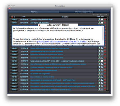Mark SN2502 article as read
This screenshot has width=120, height=106.
click(x=102, y=20)
